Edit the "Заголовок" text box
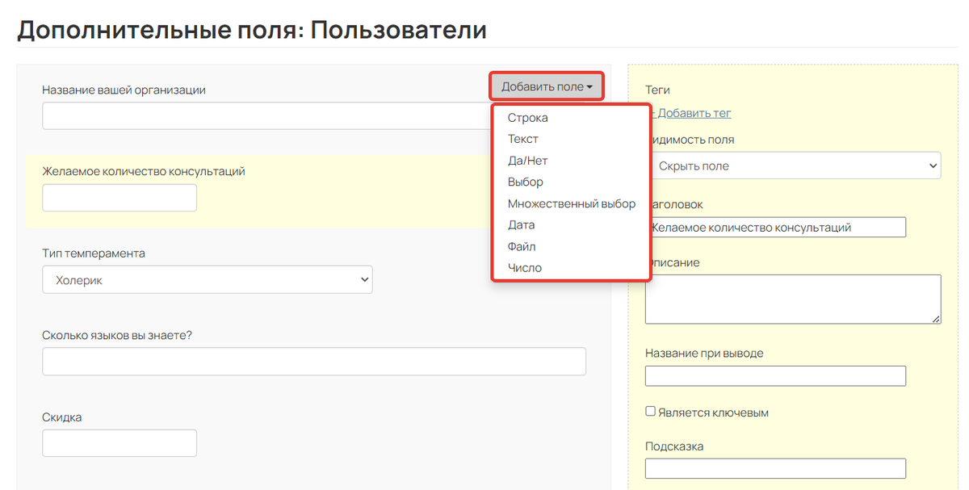The height and width of the screenshot is (490, 969). point(775,227)
